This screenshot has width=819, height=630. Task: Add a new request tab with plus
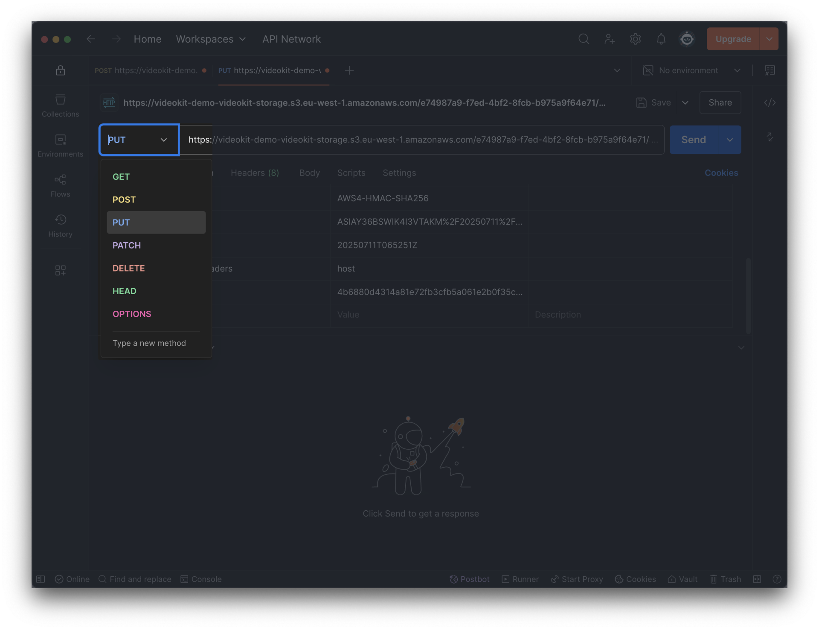click(349, 70)
